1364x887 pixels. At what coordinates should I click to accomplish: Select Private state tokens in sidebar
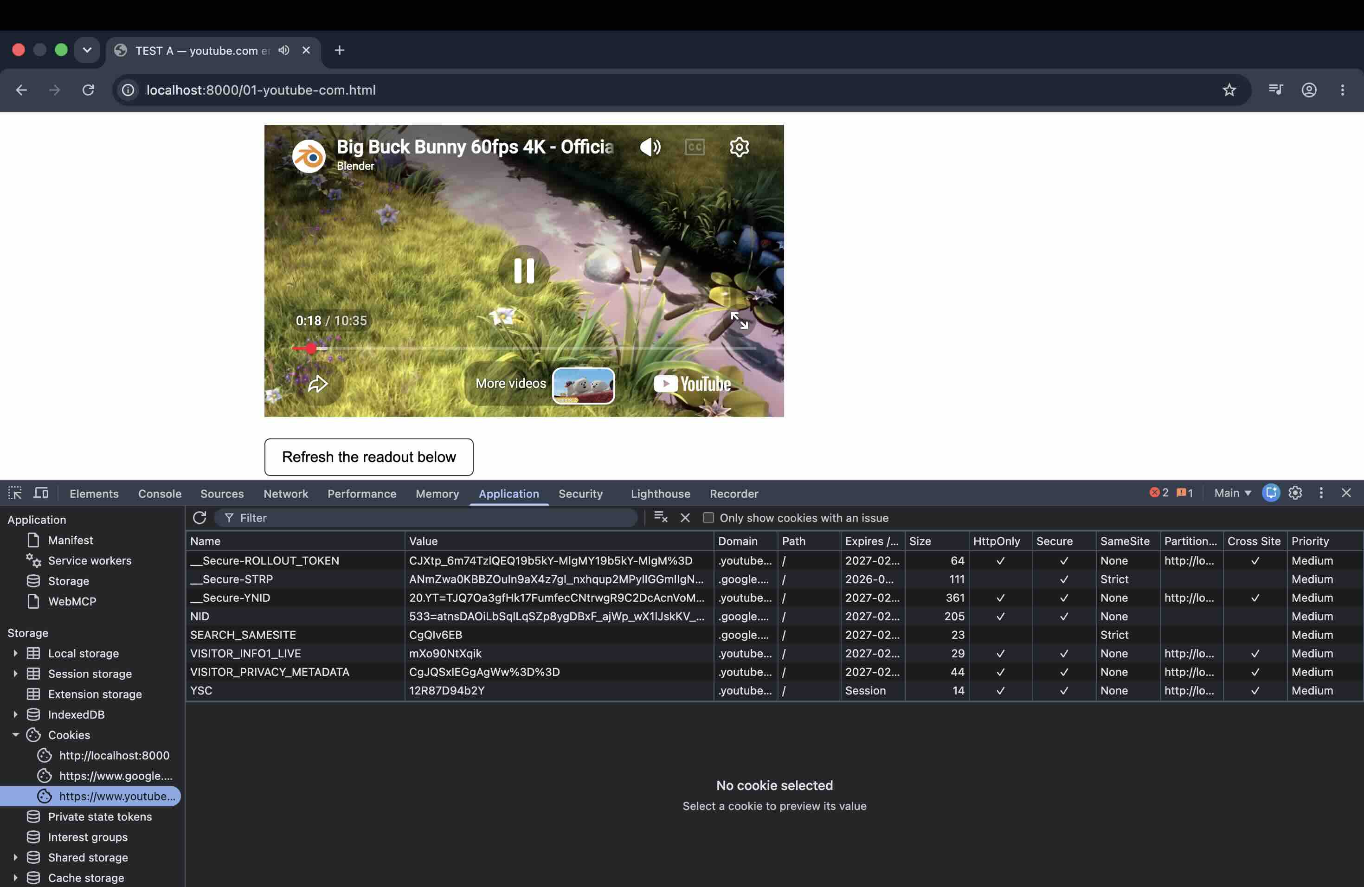(100, 816)
